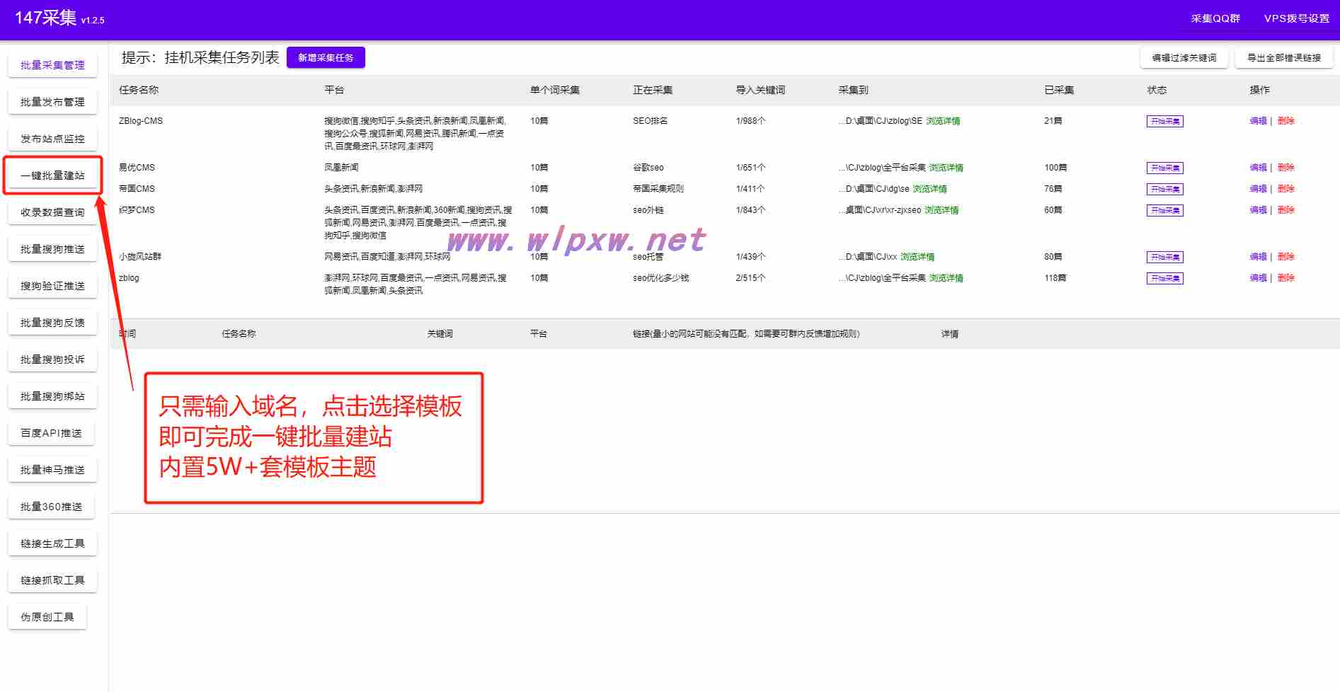Image resolution: width=1340 pixels, height=692 pixels.
Task: Click 导出全部错误链接 button
Action: click(x=1284, y=58)
